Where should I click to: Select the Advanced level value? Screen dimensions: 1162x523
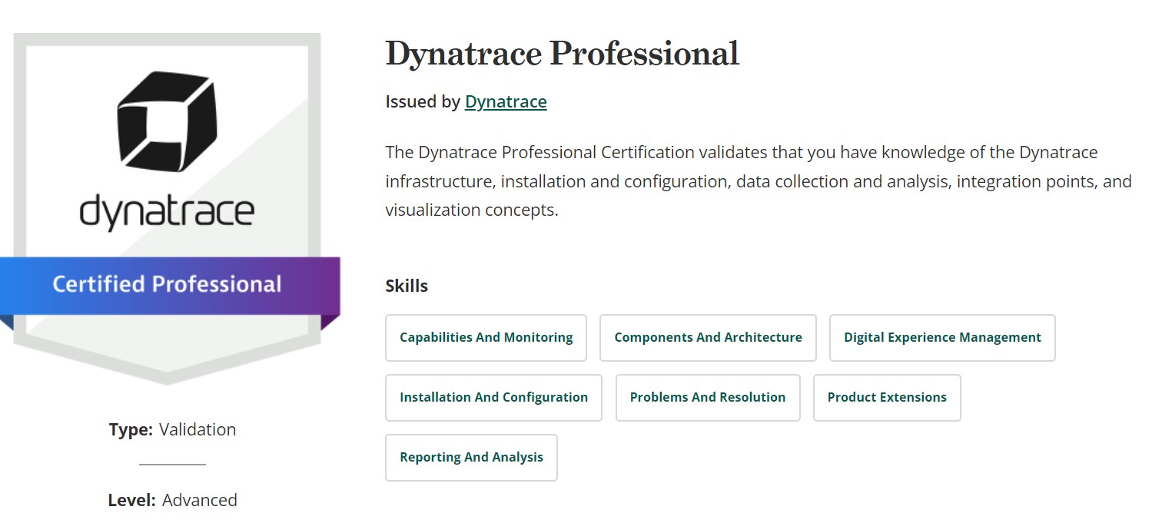(200, 501)
